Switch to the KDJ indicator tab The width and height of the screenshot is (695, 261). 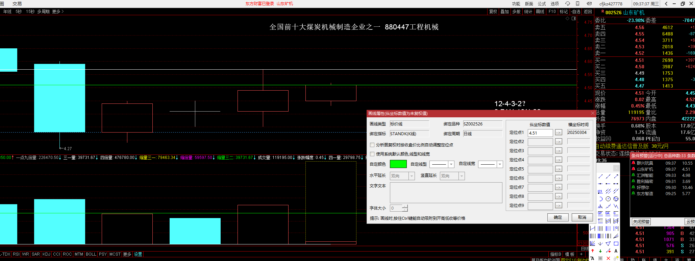click(46, 254)
